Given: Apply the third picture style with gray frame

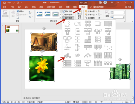Looking at the screenshot, I should pyautogui.click(x=55, y=14).
